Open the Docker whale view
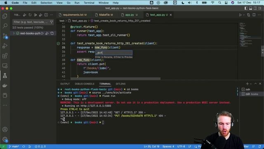The image size is (264, 149). point(5,86)
